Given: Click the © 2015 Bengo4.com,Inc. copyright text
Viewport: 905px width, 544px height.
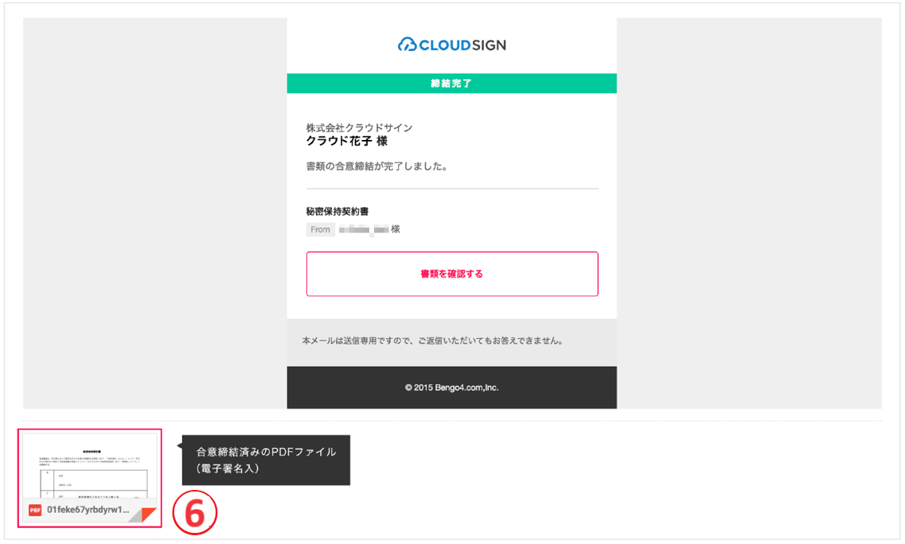Looking at the screenshot, I should click(452, 387).
